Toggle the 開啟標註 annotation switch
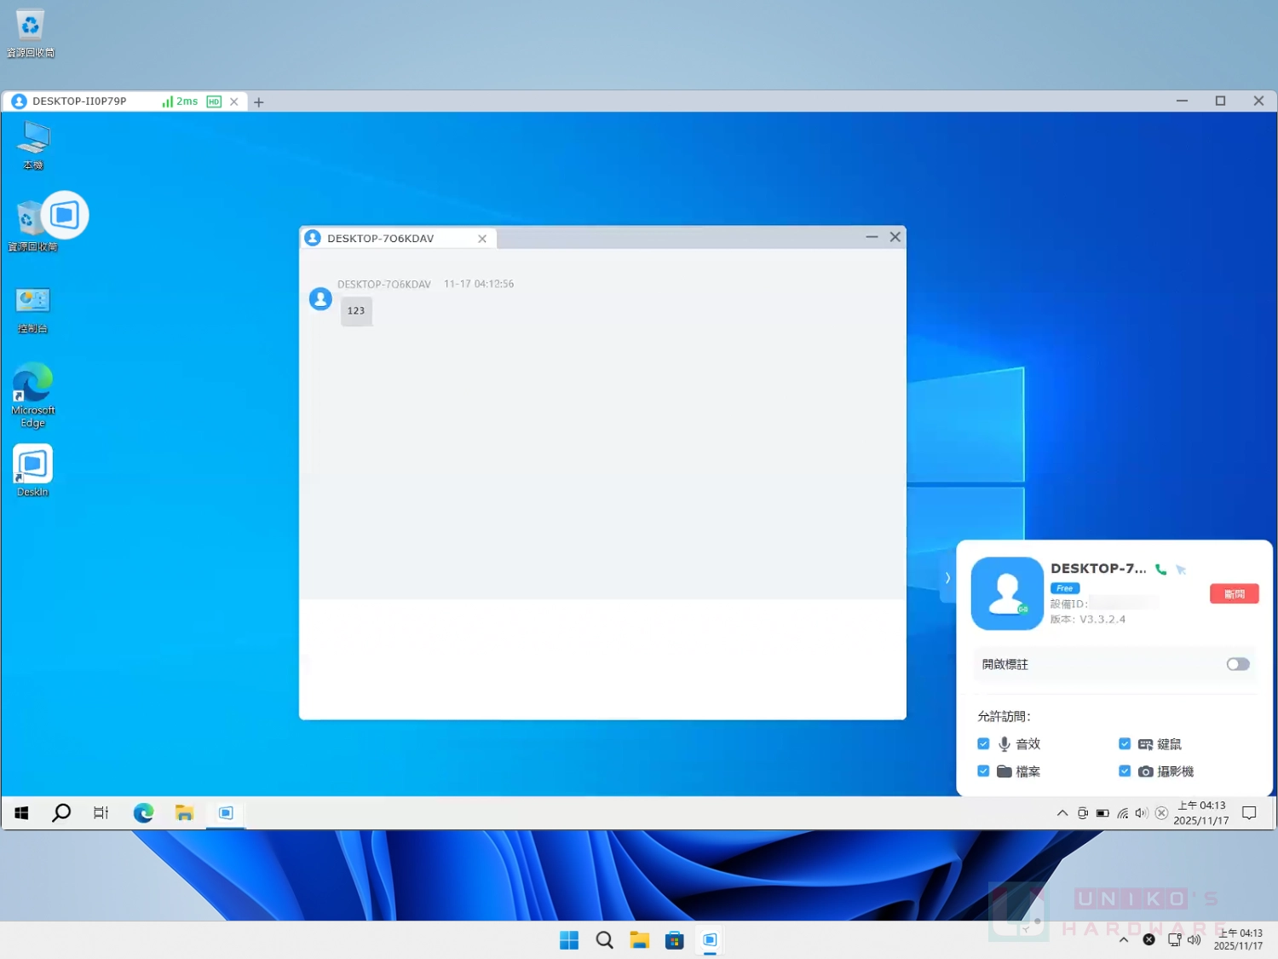 point(1237,664)
